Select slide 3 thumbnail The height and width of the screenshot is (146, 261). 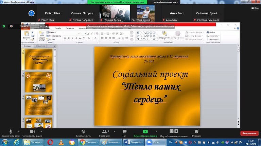(39, 105)
